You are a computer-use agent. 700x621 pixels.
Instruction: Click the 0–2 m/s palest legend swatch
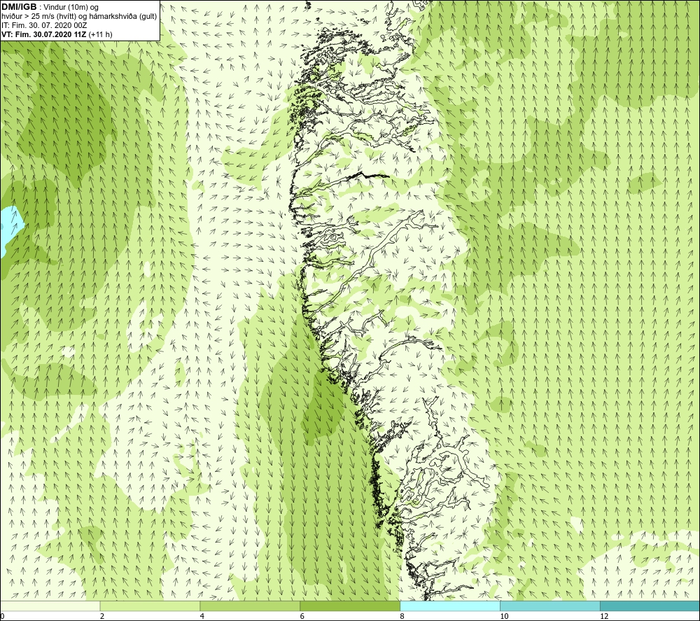point(50,606)
